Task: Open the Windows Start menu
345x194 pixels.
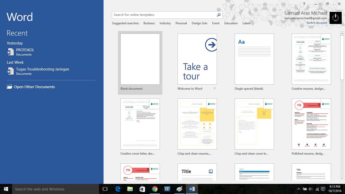Action: 6,189
